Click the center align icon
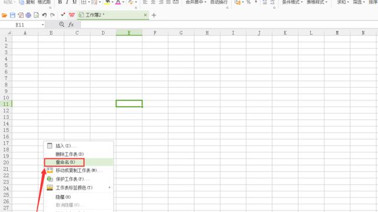 point(153,2)
